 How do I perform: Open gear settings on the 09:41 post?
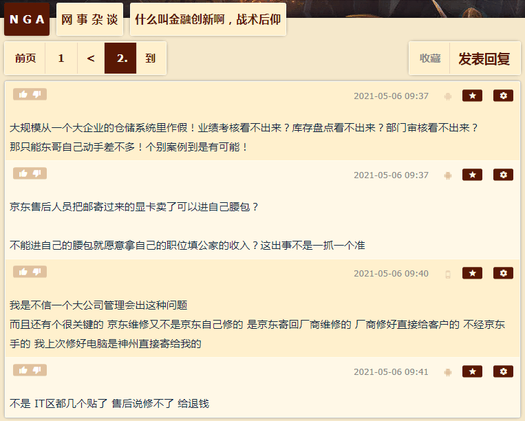[503, 371]
